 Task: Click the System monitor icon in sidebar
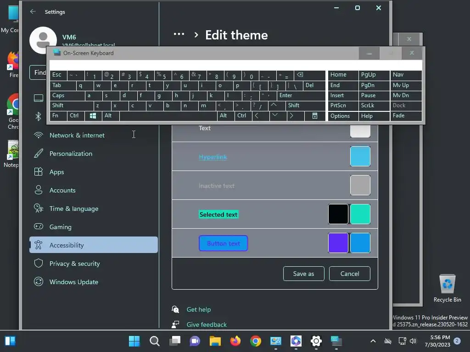39,98
